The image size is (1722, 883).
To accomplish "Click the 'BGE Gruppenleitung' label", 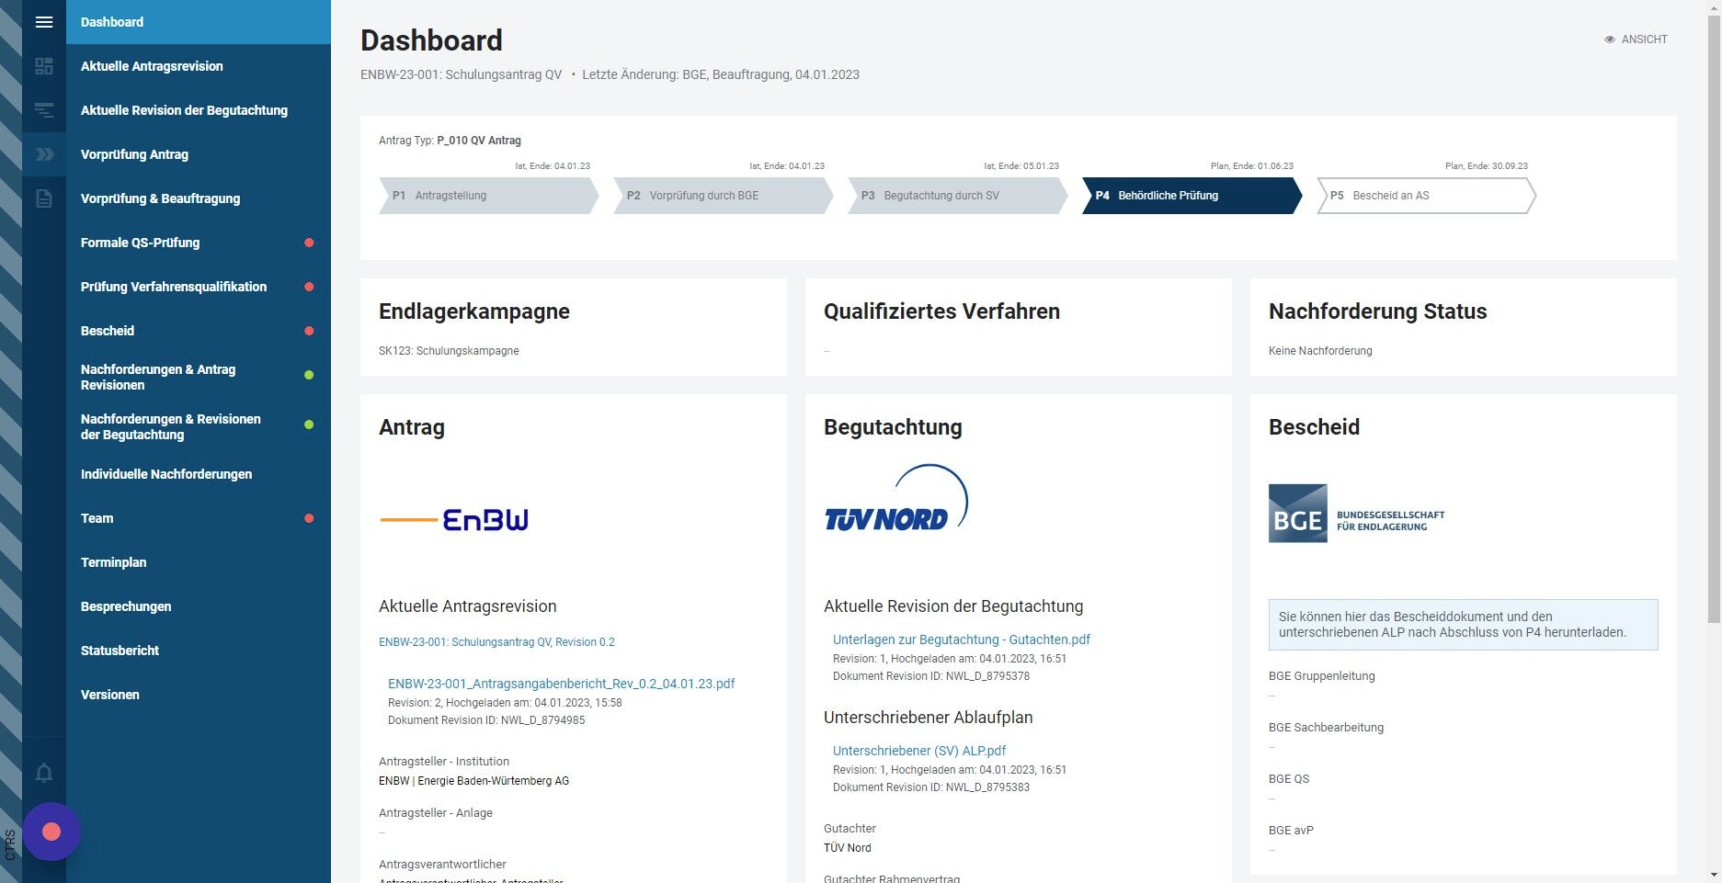I will coord(1322,676).
